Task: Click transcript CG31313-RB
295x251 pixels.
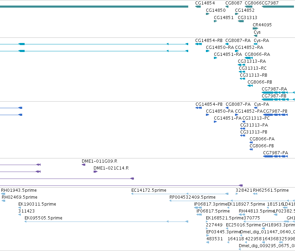Action: (254, 75)
